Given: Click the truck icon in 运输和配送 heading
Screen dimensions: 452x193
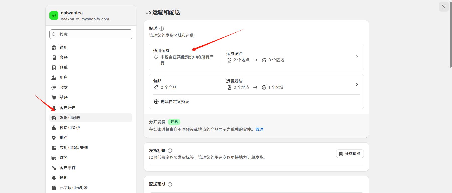Looking at the screenshot, I should [x=148, y=13].
